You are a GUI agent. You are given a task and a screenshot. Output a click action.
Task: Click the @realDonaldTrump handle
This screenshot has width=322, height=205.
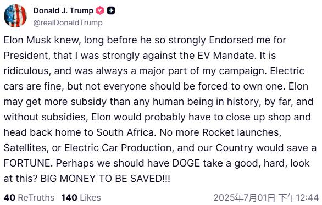(x=68, y=23)
